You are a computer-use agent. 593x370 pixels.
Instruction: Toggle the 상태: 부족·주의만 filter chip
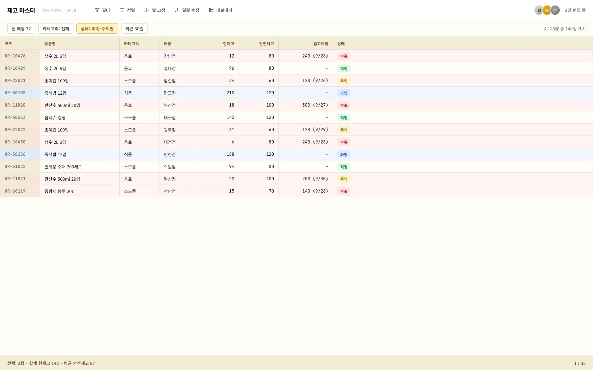pos(97,29)
